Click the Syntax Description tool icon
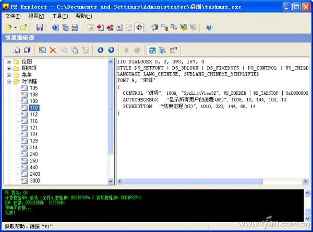 tap(174, 27)
